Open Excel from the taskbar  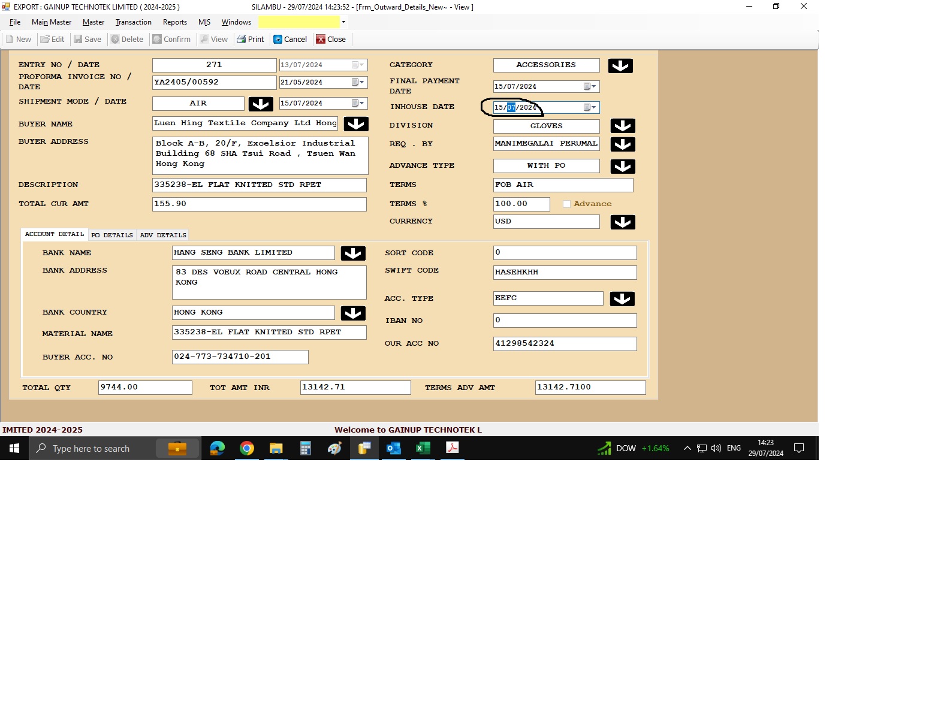click(423, 448)
